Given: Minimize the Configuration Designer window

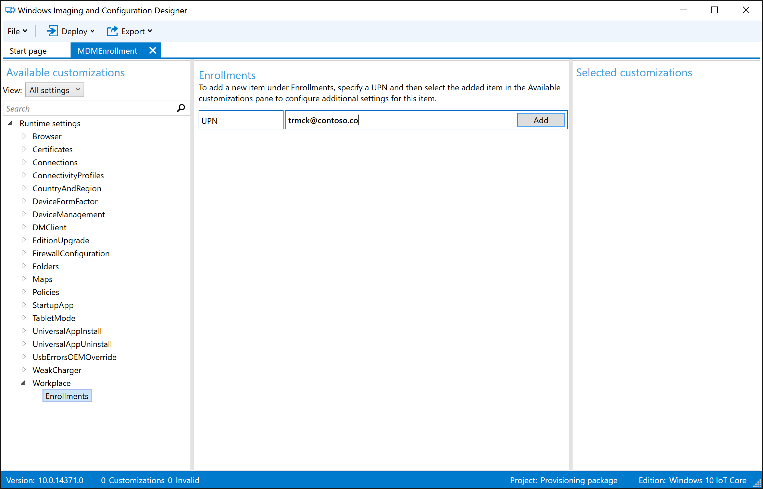Looking at the screenshot, I should pyautogui.click(x=683, y=10).
